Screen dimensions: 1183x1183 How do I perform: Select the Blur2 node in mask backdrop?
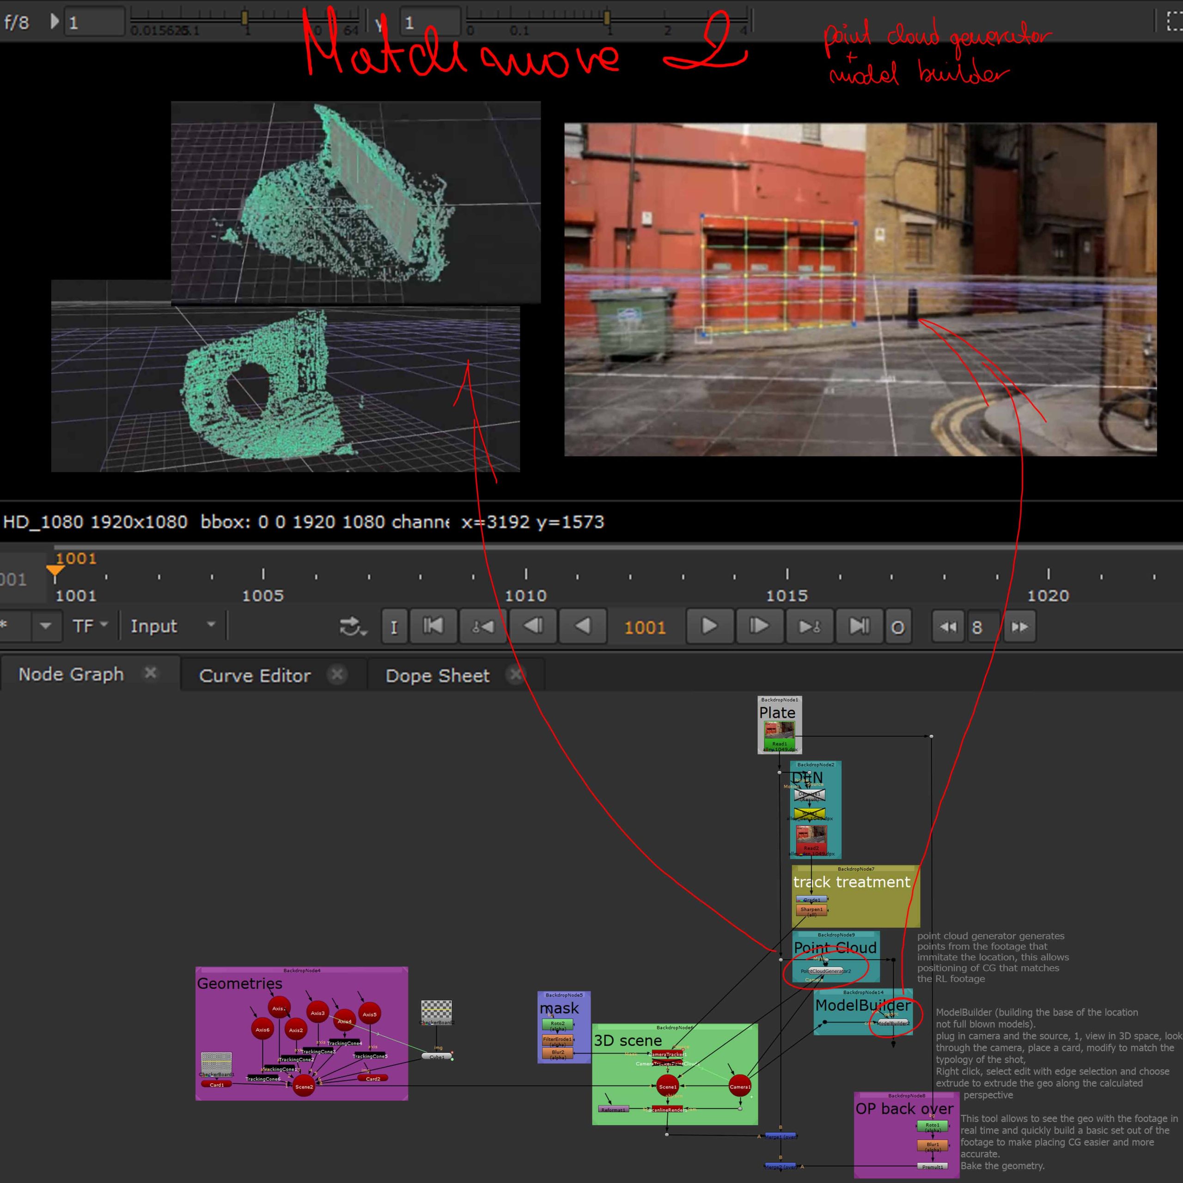[x=557, y=1054]
